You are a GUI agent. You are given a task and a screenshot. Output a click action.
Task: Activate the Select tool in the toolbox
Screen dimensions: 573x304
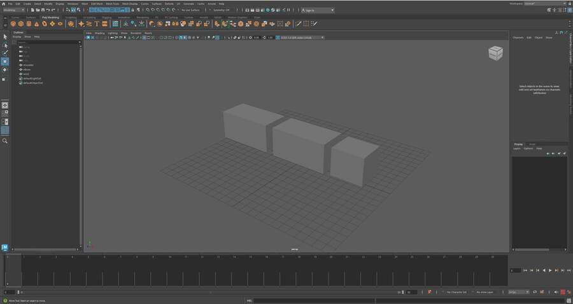point(4,37)
